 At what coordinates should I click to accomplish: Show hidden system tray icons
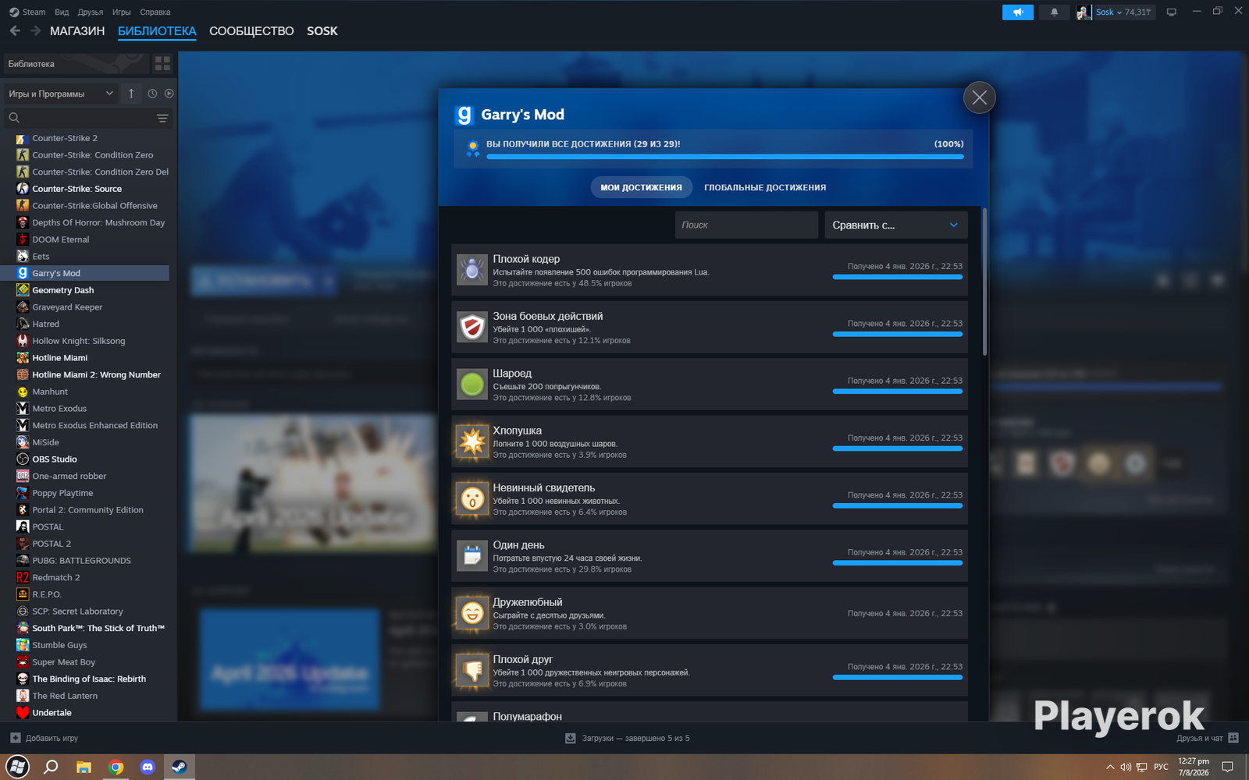click(1110, 767)
